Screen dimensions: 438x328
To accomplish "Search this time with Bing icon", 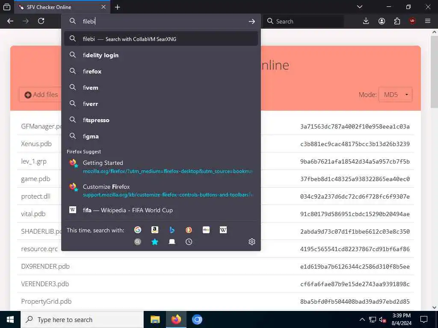I will tap(172, 230).
